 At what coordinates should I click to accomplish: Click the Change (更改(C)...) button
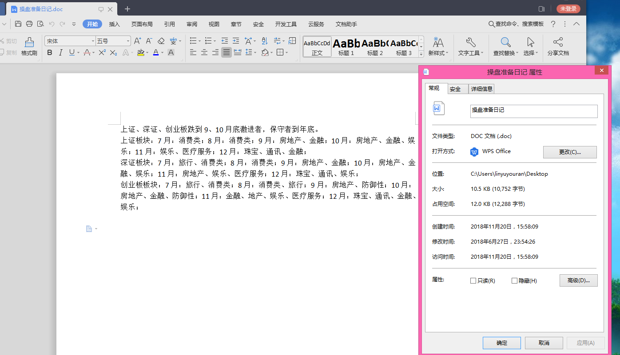pos(570,152)
